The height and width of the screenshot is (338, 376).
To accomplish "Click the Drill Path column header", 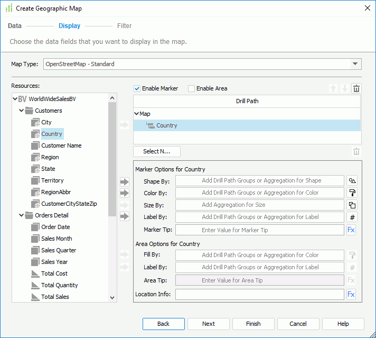I will click(x=247, y=101).
